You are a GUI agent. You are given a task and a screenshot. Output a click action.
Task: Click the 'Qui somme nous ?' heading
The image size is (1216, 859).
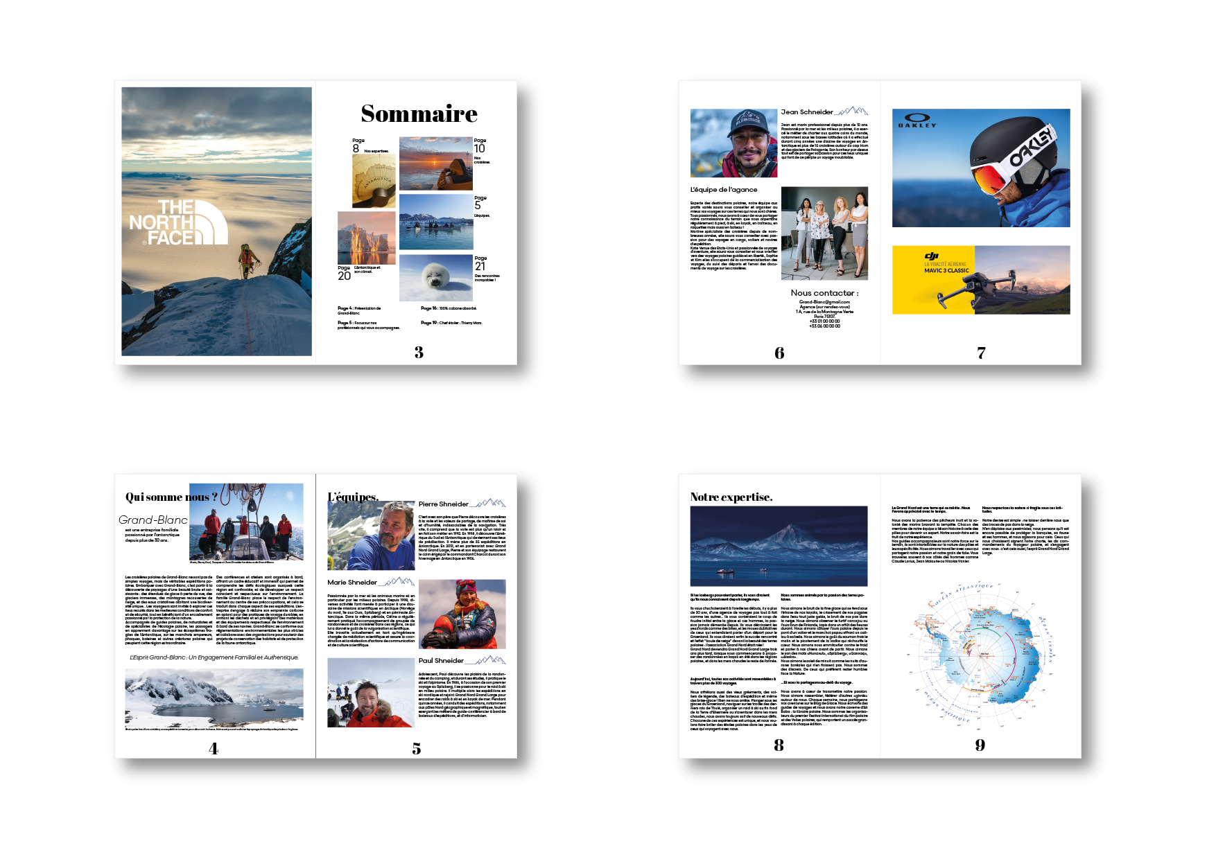point(171,497)
